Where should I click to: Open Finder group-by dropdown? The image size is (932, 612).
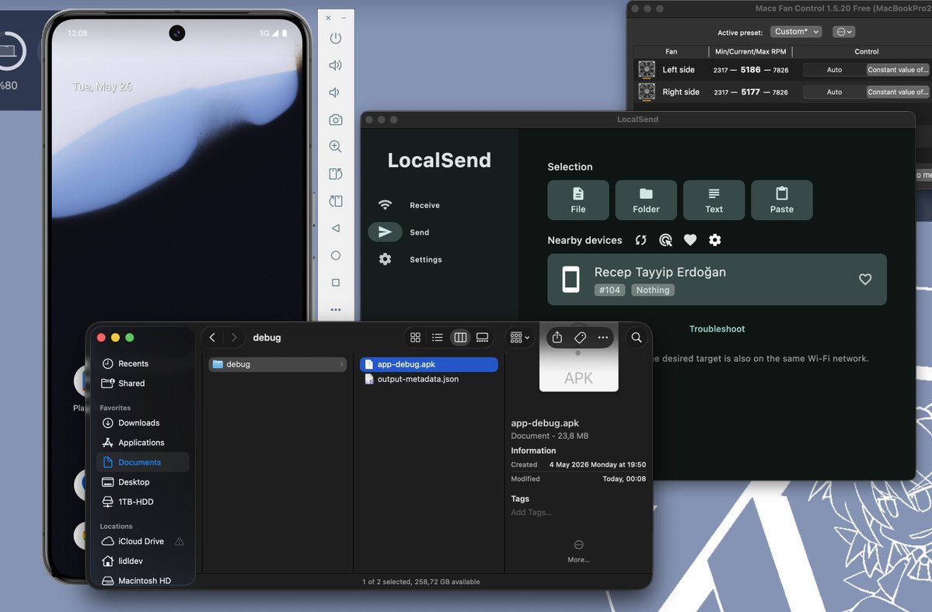pos(519,337)
